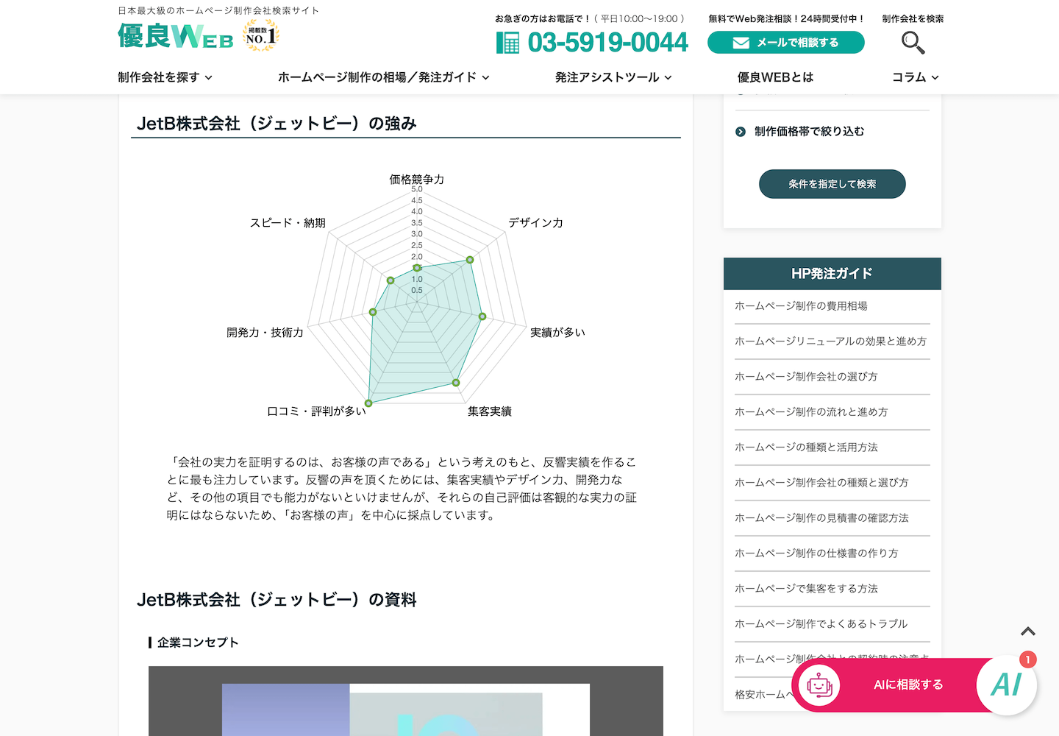This screenshot has height=736, width=1059.
Task: Open ホームページ制作の費用相場 guide
Action: (x=801, y=306)
